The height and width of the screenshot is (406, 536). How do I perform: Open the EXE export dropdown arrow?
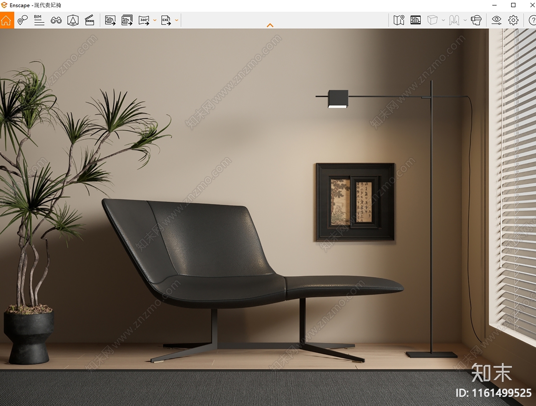[x=177, y=20]
